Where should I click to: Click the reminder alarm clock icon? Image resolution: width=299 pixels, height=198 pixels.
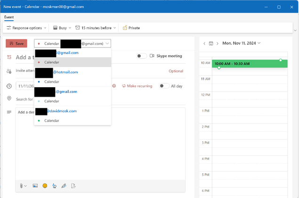pos(78,28)
